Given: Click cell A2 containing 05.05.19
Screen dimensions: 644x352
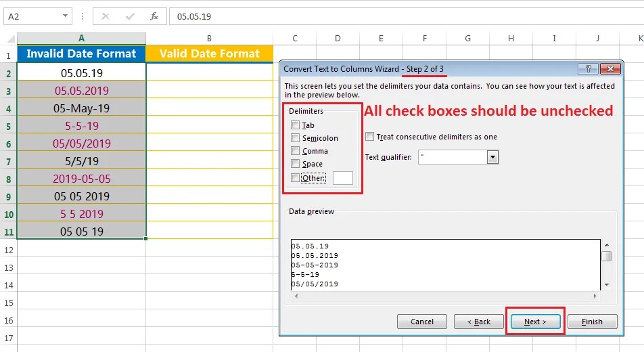Looking at the screenshot, I should click(x=81, y=73).
